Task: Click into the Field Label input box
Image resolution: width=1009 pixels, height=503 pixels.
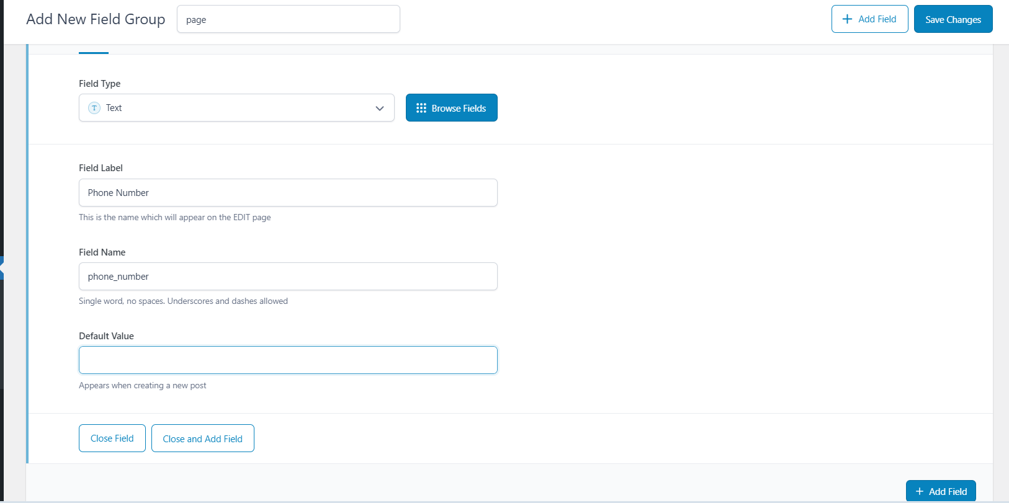Action: (288, 193)
